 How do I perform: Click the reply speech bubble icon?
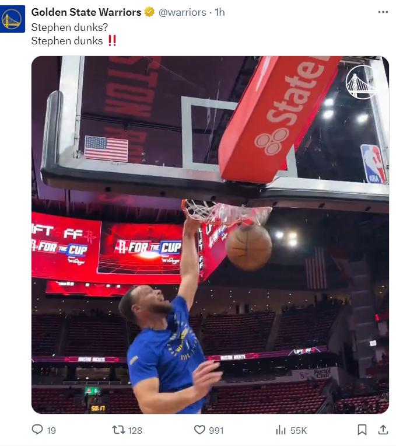pyautogui.click(x=37, y=430)
